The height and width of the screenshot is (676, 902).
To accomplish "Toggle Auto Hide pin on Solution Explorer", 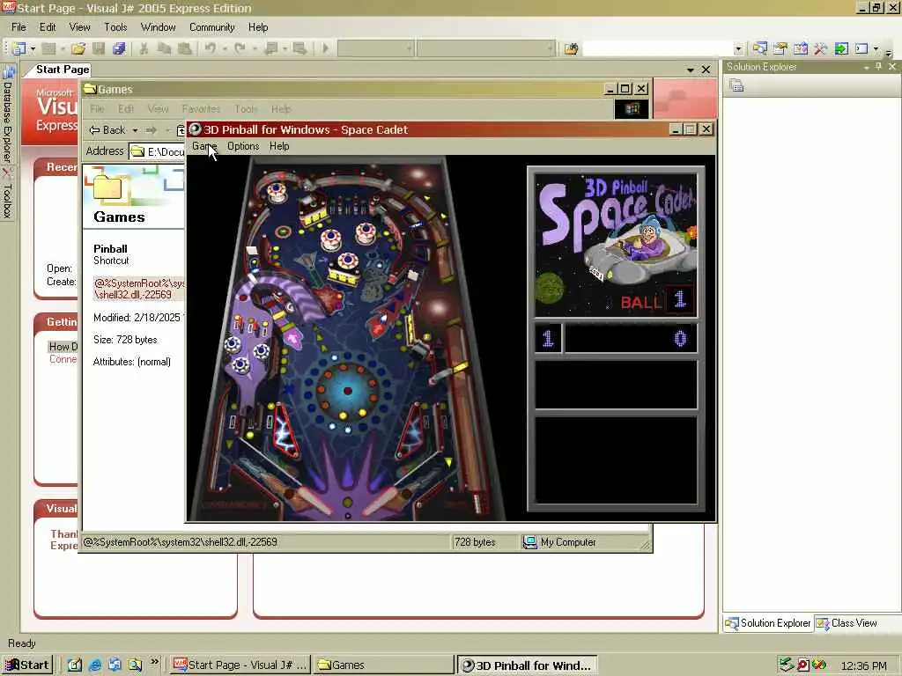I will (x=878, y=67).
